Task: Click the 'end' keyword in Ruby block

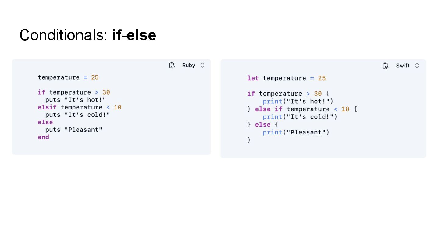Action: click(x=43, y=137)
